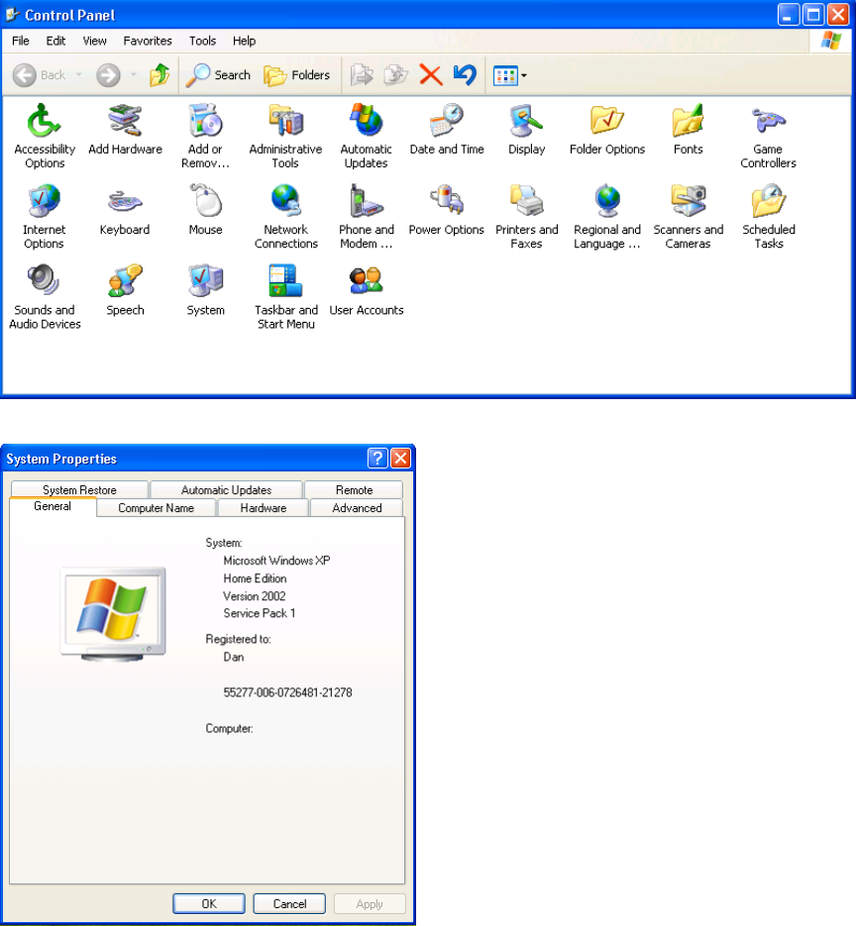This screenshot has height=926, width=856.
Task: Click the blue Undo toolbar icon
Action: pyautogui.click(x=465, y=75)
